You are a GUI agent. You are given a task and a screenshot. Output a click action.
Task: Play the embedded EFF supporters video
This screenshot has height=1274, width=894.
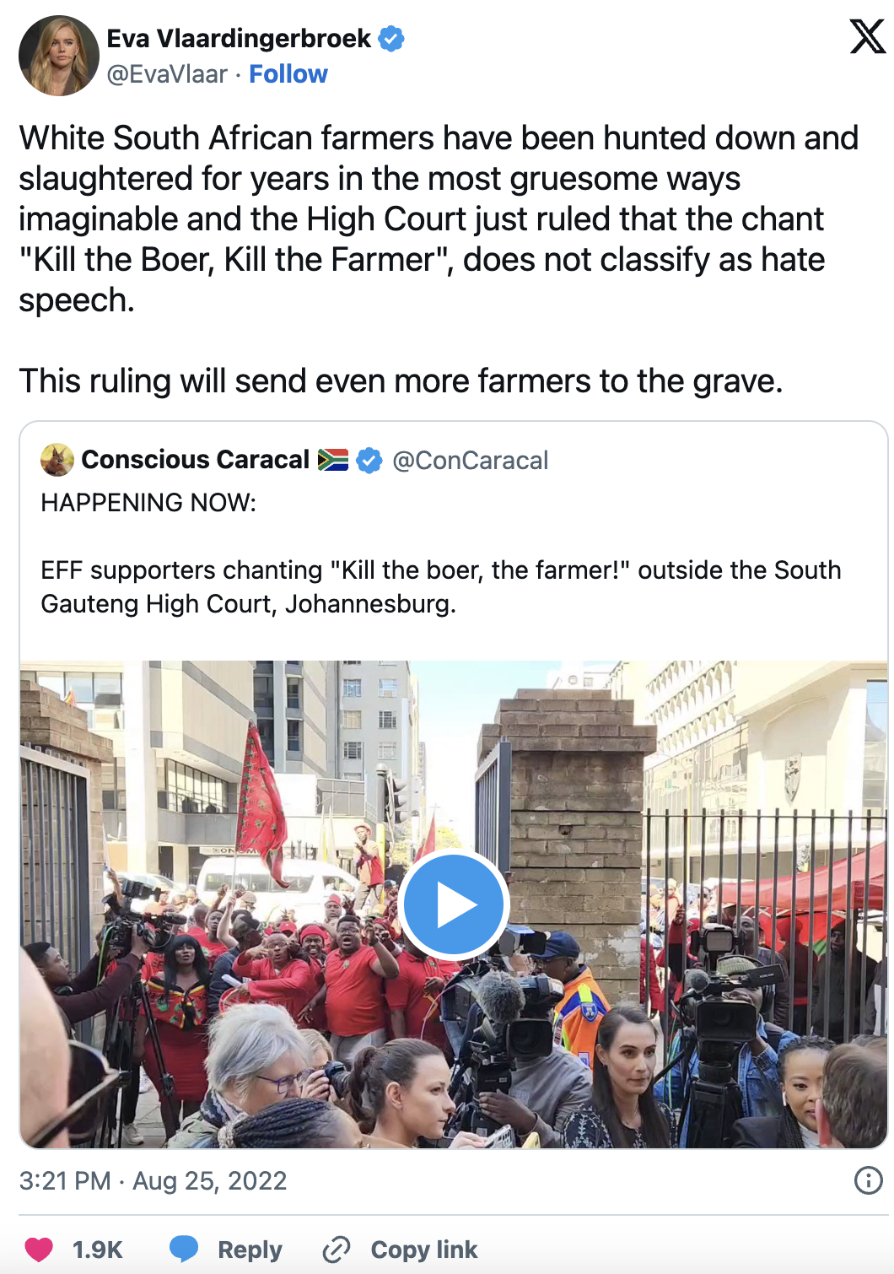tap(454, 905)
